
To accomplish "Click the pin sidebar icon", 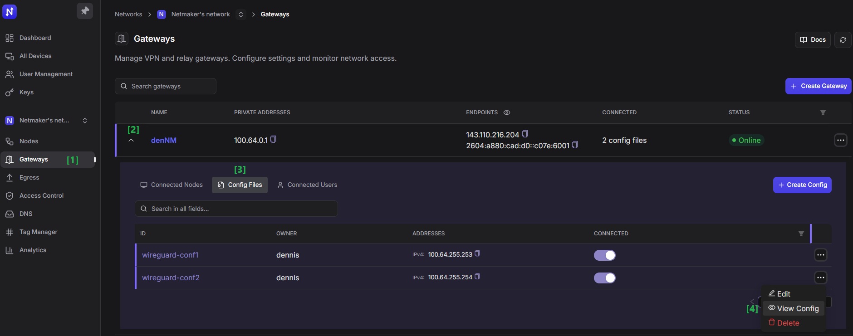I will click(x=85, y=11).
